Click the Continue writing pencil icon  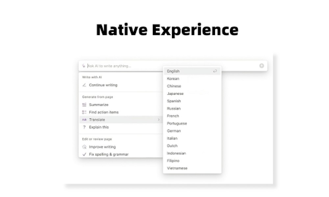click(x=84, y=85)
